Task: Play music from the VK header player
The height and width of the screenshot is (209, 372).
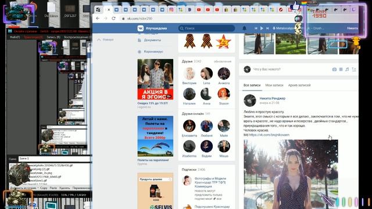Action: [x=262, y=28]
